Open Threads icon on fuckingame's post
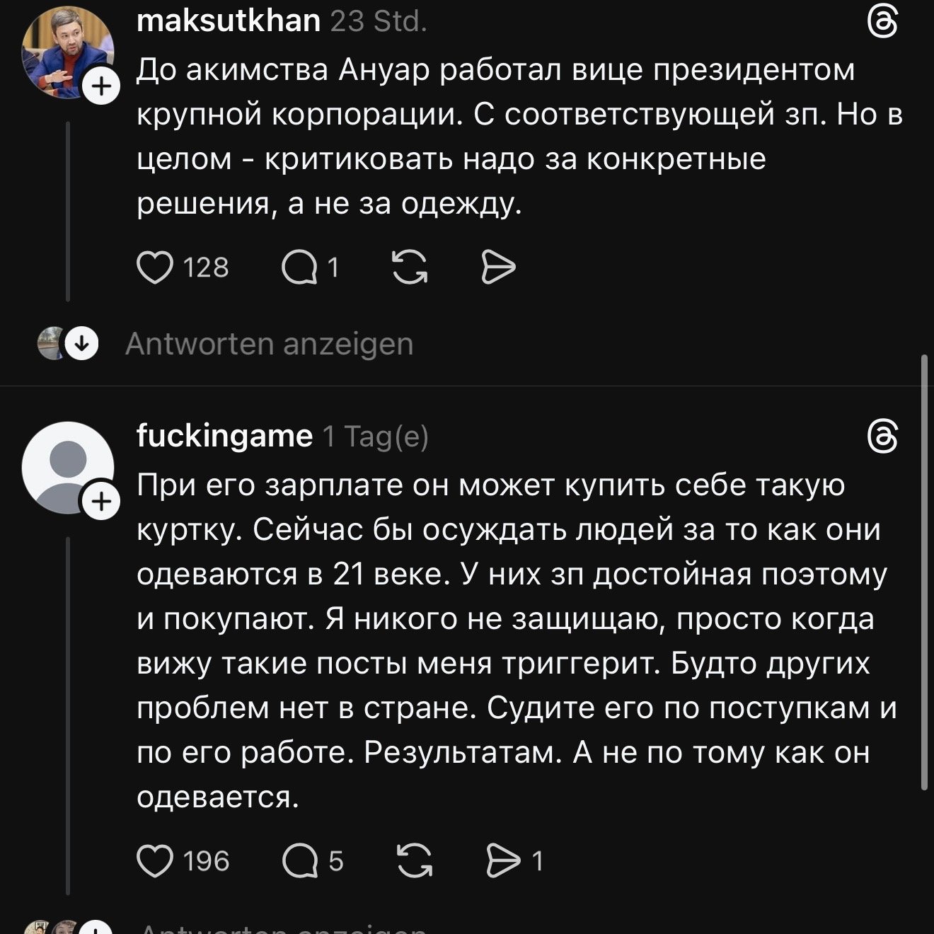This screenshot has width=934, height=934. [882, 436]
